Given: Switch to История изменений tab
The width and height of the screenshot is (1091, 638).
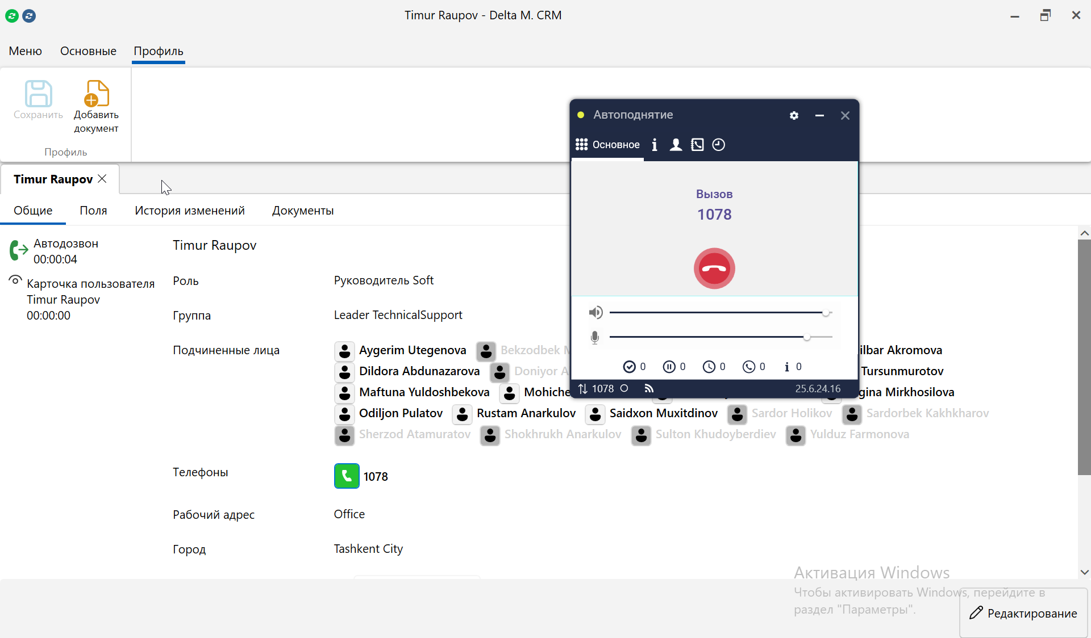Looking at the screenshot, I should pyautogui.click(x=189, y=211).
